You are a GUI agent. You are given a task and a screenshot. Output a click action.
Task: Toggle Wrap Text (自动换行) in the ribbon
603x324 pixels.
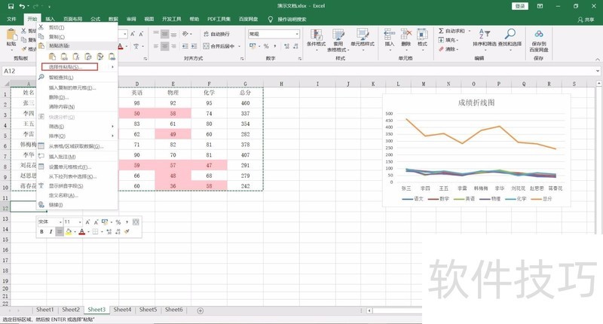coord(216,34)
